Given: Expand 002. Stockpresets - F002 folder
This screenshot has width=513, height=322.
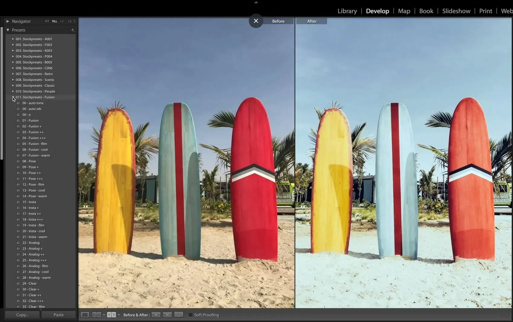Looking at the screenshot, I should click(x=13, y=45).
